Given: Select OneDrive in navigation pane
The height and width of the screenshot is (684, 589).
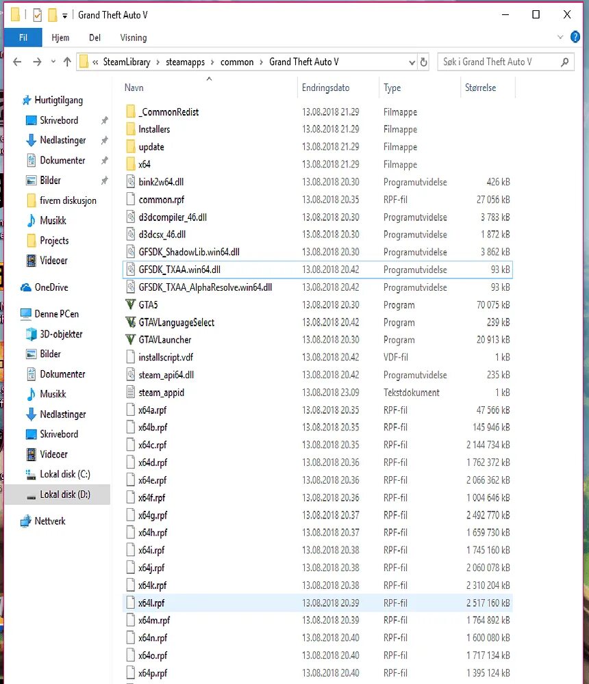Looking at the screenshot, I should (51, 287).
